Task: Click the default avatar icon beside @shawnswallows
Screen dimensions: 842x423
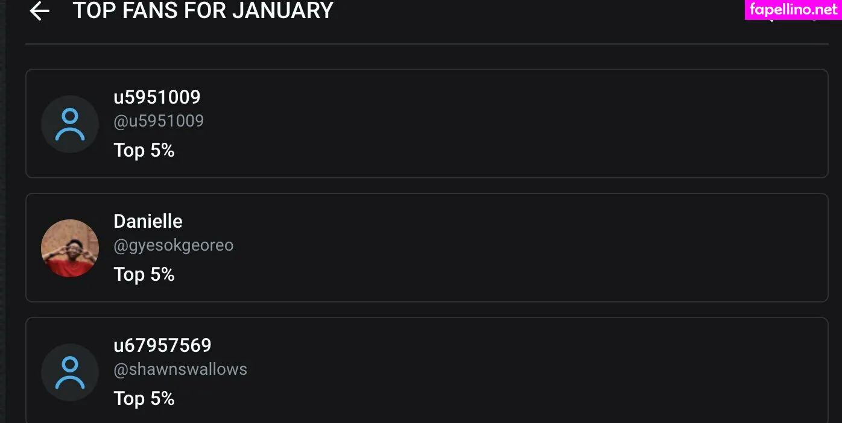Action: 70,372
